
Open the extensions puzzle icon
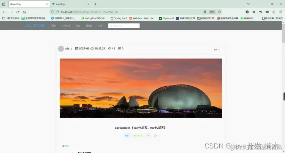[x=274, y=12]
